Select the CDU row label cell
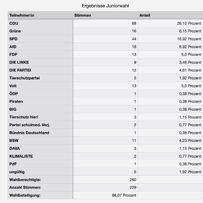 click(40, 23)
